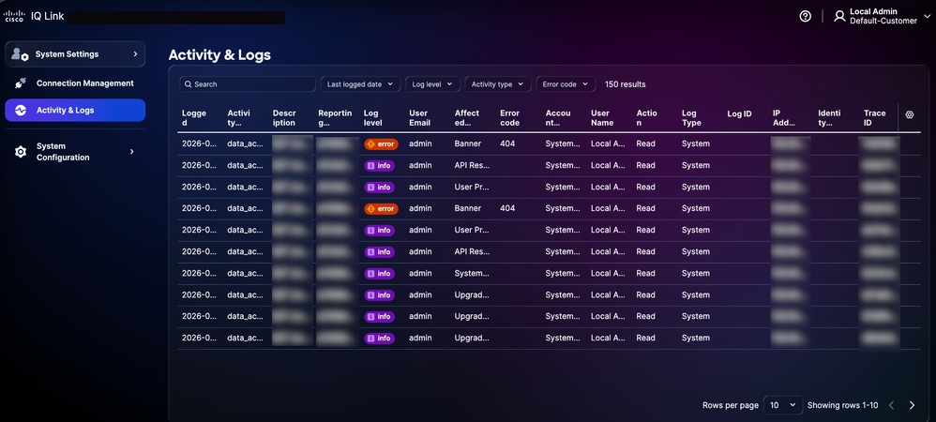
Task: Open the Log level filter dropdown
Action: click(432, 84)
